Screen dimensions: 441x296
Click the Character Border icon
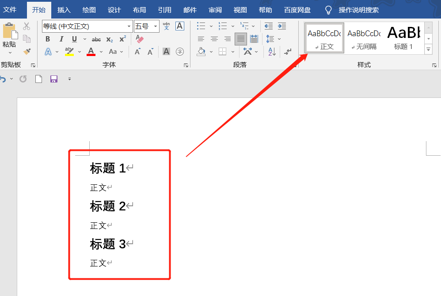(x=180, y=26)
